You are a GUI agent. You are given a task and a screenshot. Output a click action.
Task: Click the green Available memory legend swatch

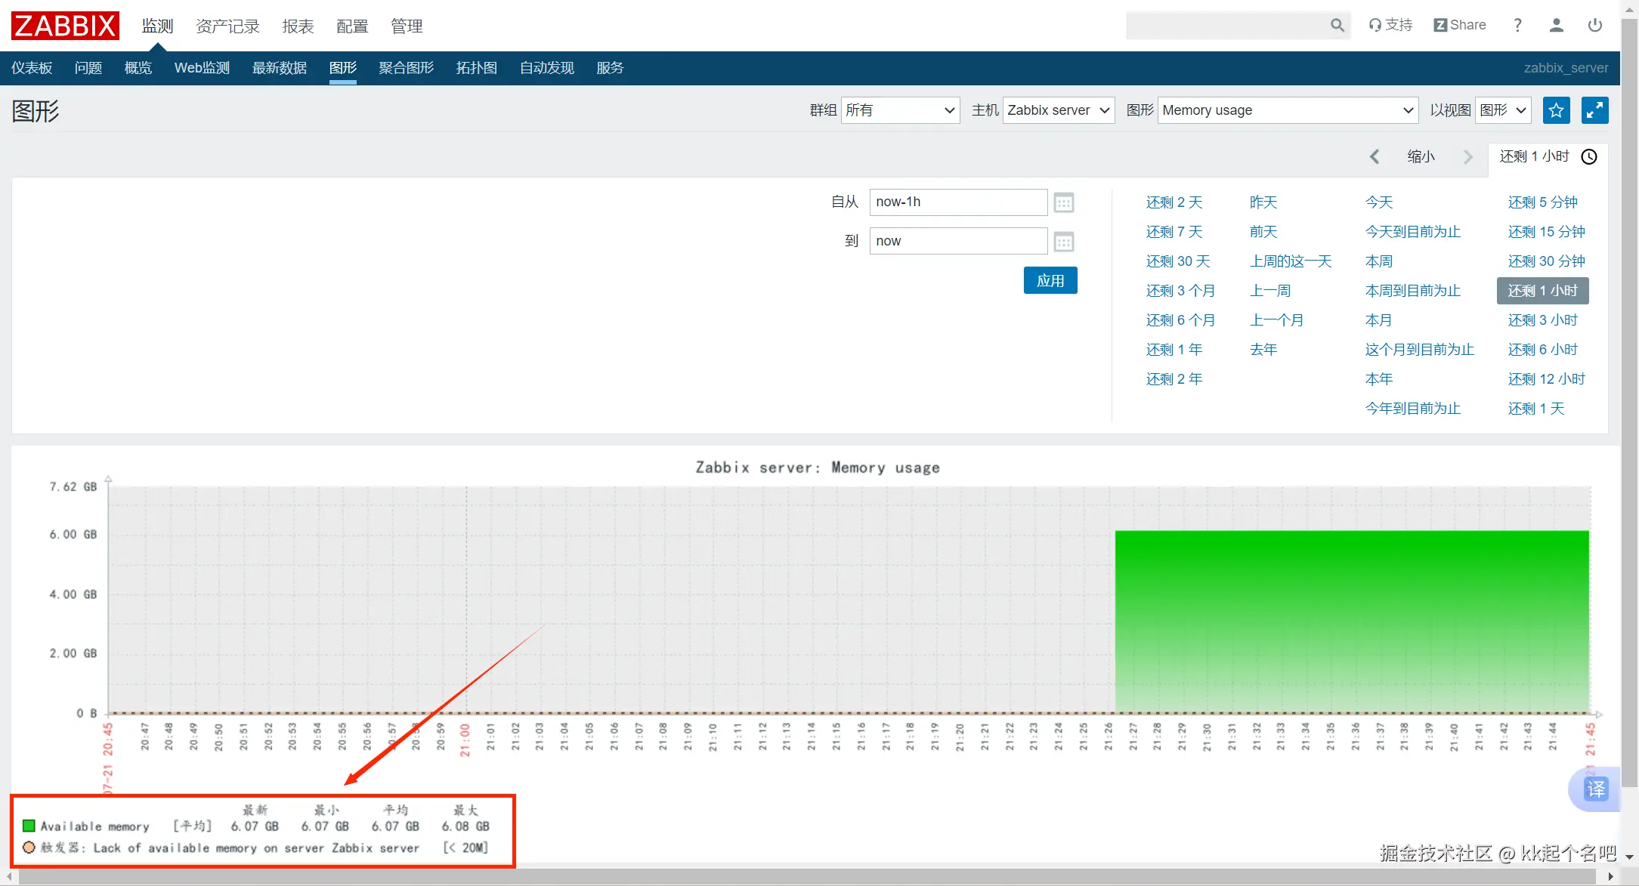click(x=29, y=826)
